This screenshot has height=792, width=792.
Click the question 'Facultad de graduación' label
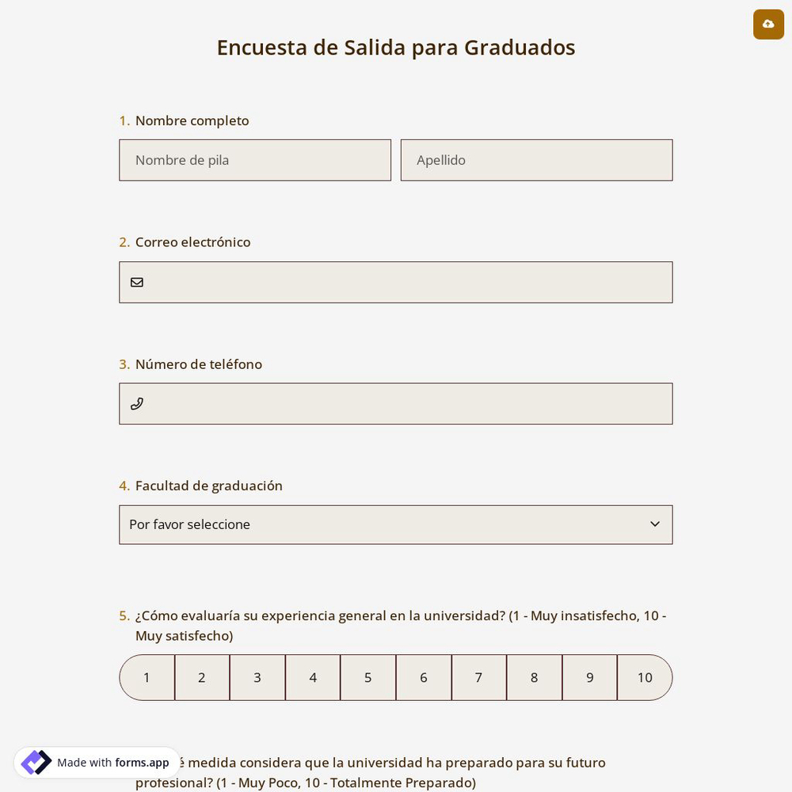(208, 485)
